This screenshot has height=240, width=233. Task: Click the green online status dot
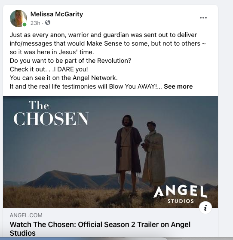tap(25, 25)
